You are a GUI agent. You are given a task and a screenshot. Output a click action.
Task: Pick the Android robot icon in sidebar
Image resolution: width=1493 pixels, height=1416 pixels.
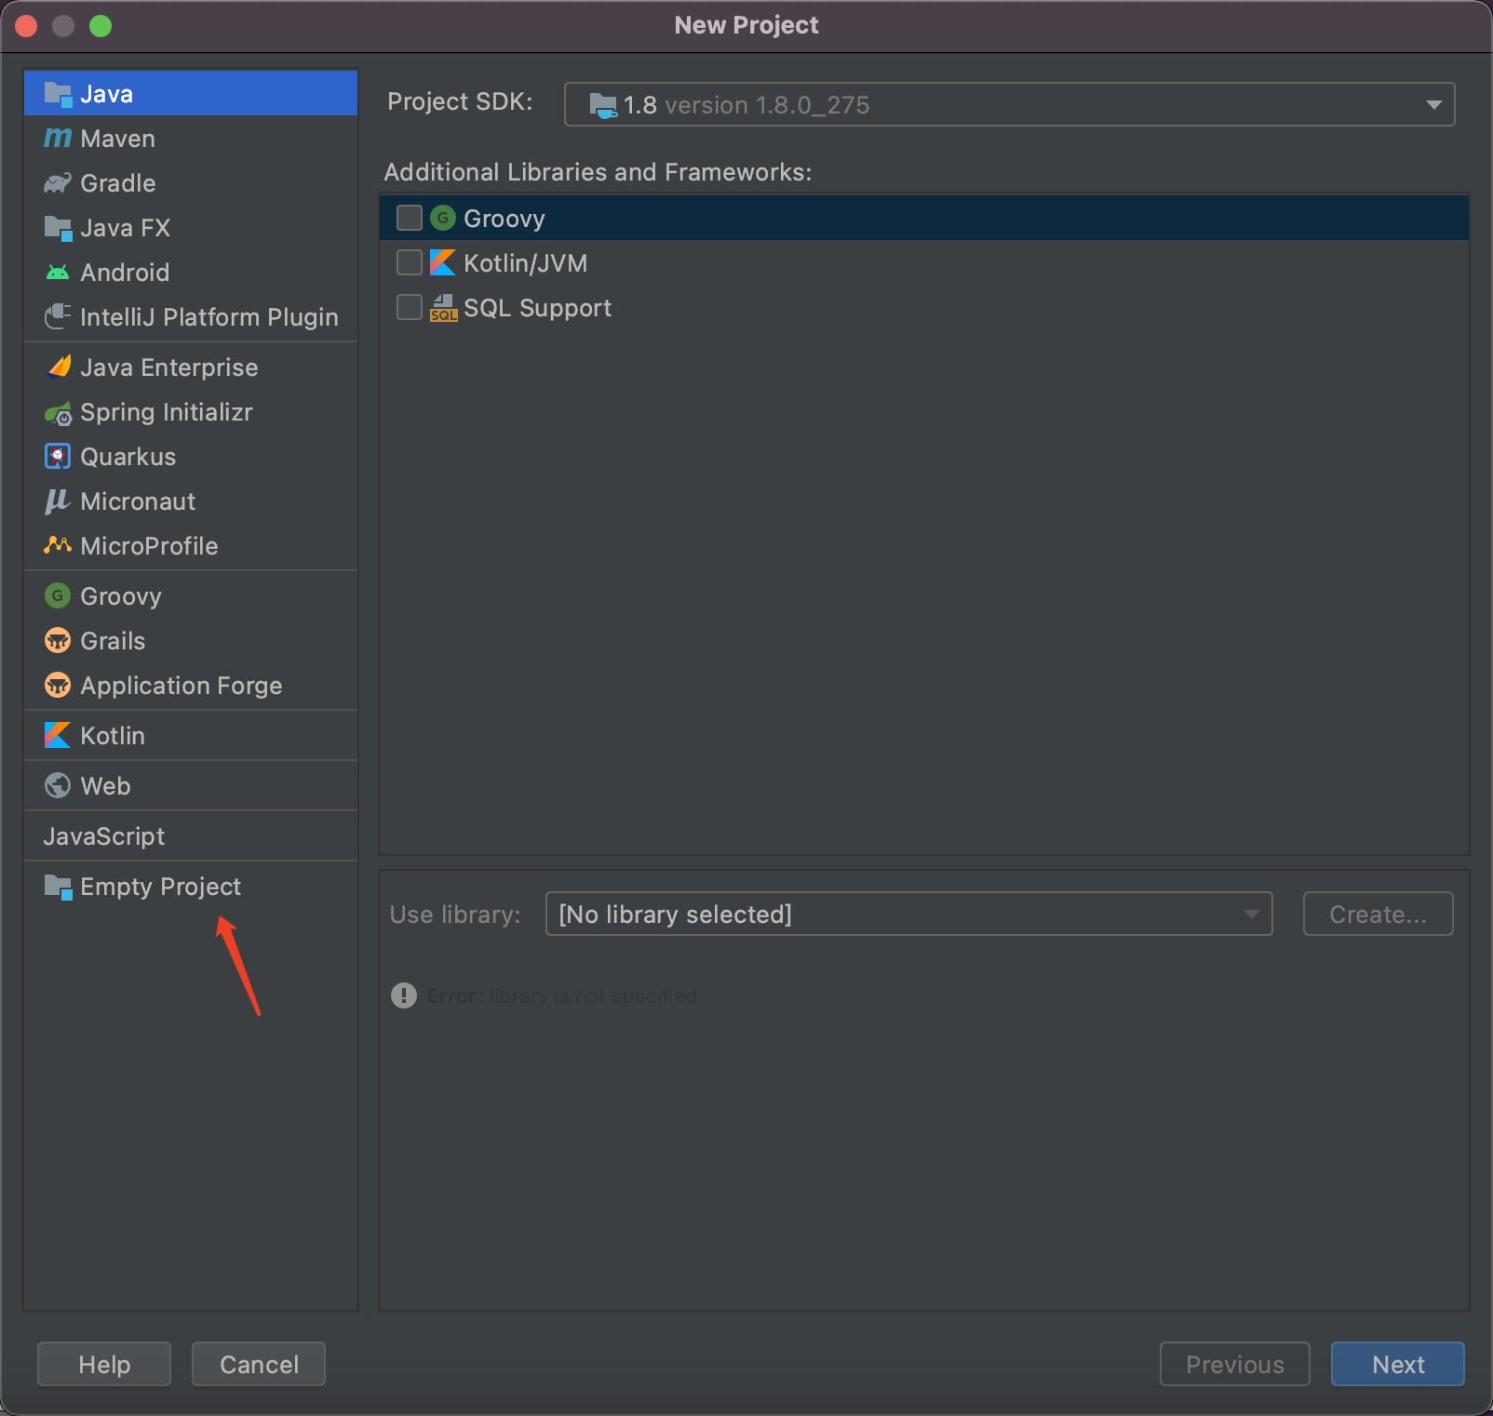pyautogui.click(x=58, y=273)
